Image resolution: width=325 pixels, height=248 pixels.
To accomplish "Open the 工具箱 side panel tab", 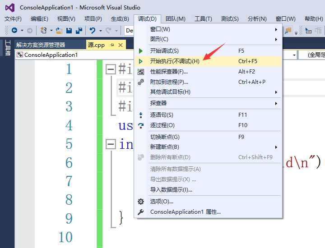I will 8,48.
